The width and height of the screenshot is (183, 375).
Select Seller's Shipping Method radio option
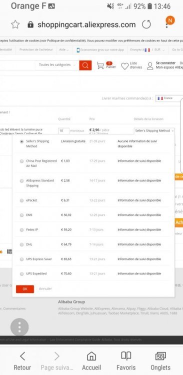(x=22, y=141)
